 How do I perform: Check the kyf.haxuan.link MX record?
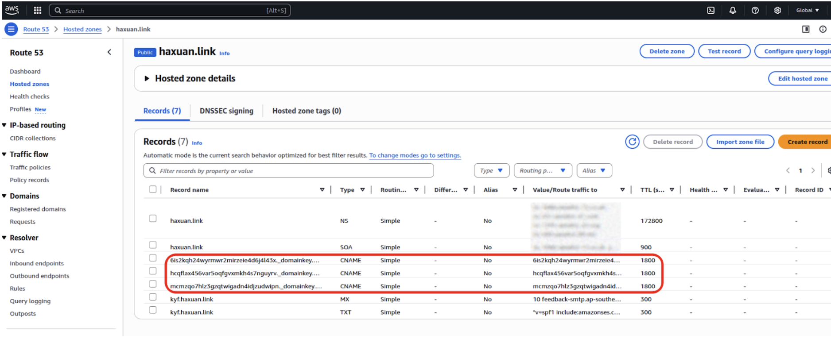tap(153, 297)
